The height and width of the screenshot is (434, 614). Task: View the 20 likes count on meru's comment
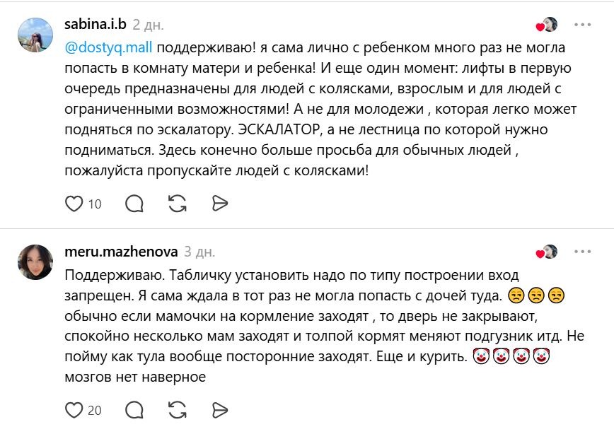pos(95,411)
